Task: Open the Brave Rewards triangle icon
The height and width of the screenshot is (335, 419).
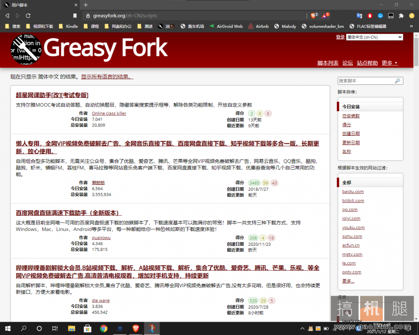Action: pos(325,16)
